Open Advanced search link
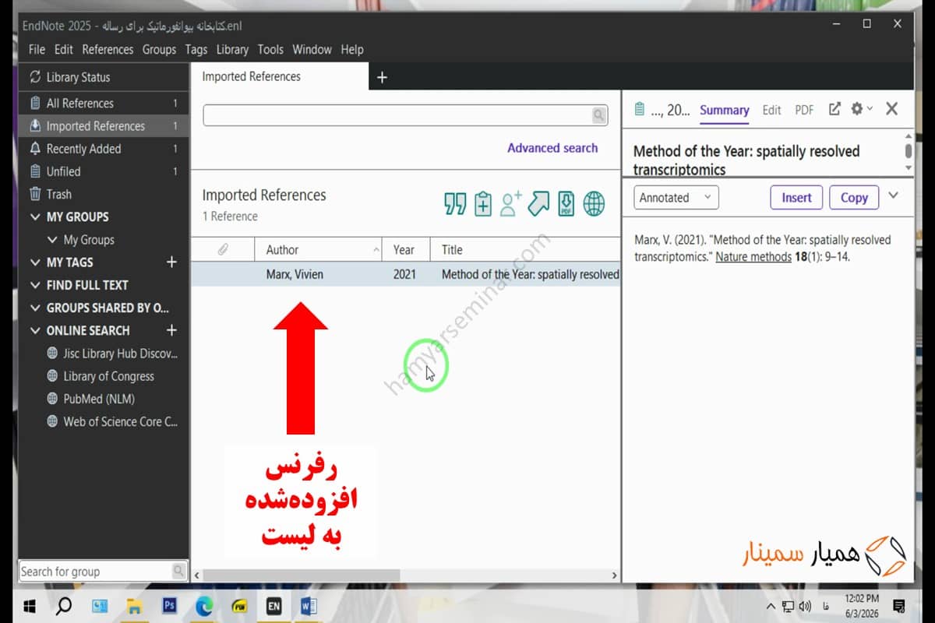The width and height of the screenshot is (935, 623). pyautogui.click(x=552, y=148)
